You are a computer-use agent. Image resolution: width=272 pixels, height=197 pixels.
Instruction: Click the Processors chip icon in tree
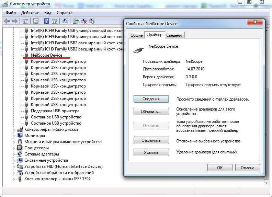pos(20,148)
